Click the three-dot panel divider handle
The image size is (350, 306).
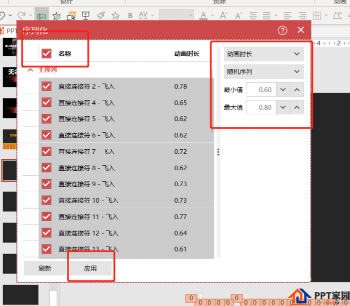pos(218,152)
